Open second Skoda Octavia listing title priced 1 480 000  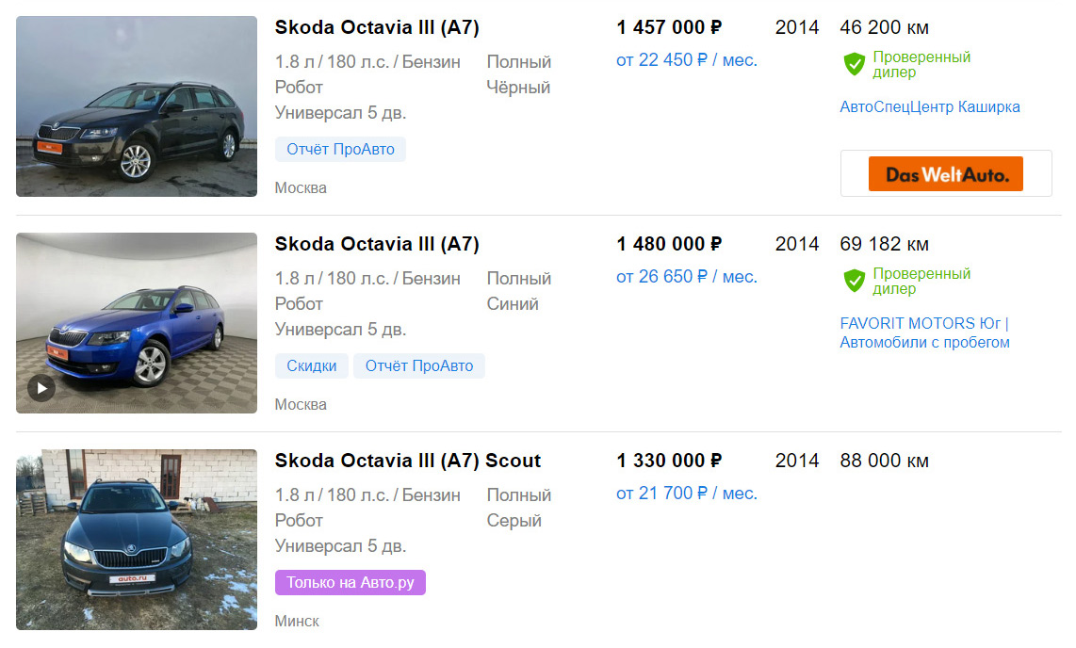point(377,244)
